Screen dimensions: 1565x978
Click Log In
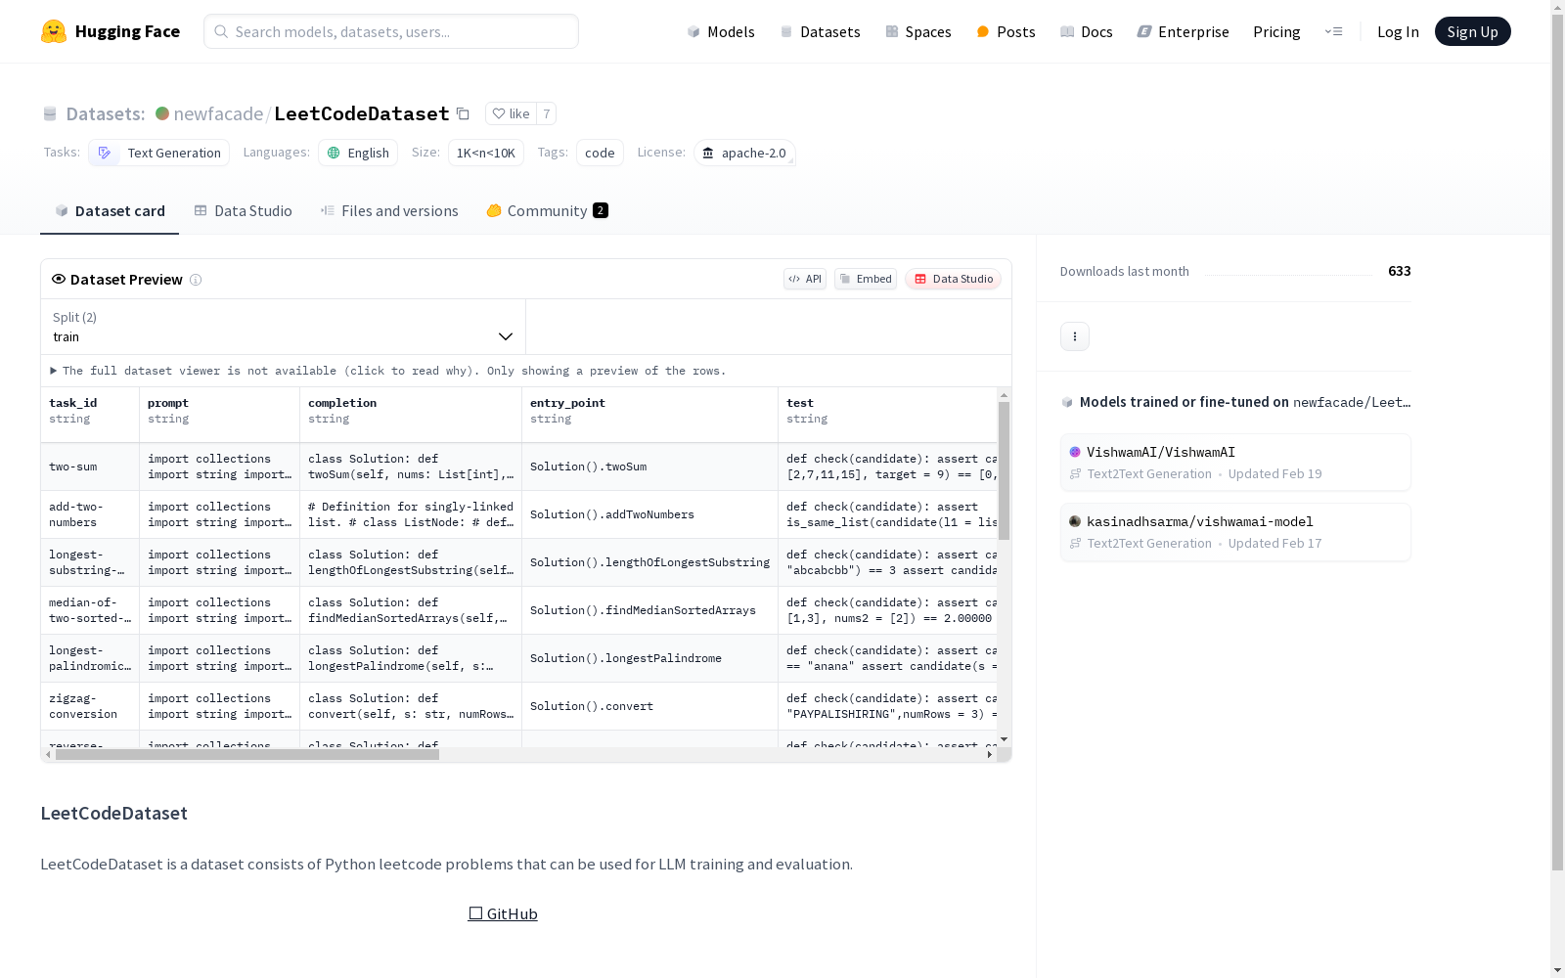coord(1398,31)
